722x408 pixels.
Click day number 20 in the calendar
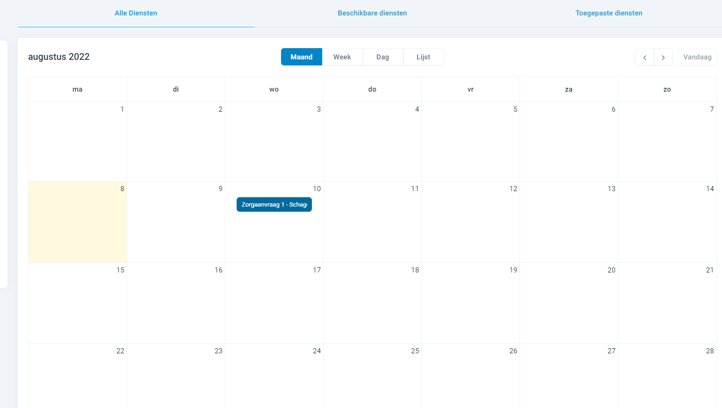(x=612, y=270)
